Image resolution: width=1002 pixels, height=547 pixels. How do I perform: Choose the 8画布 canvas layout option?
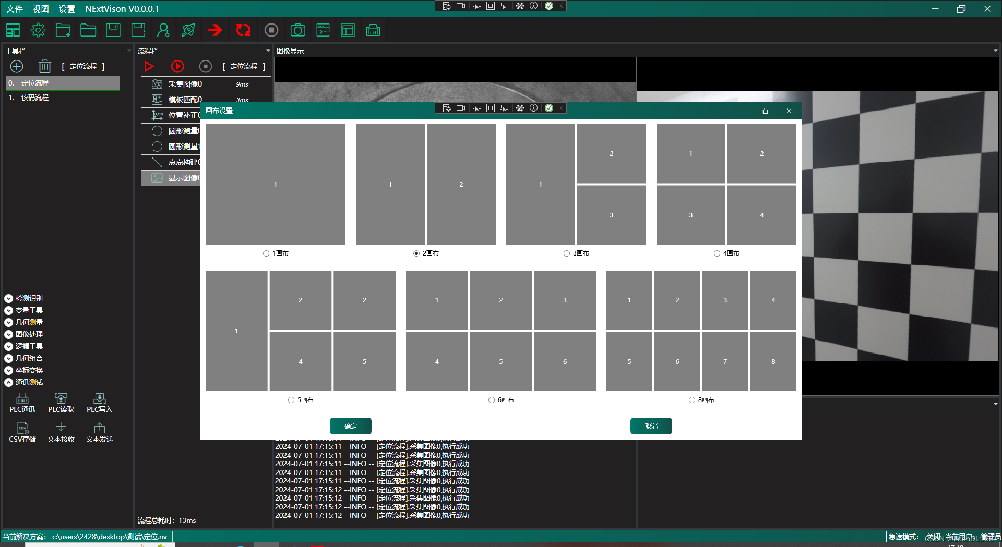point(692,400)
